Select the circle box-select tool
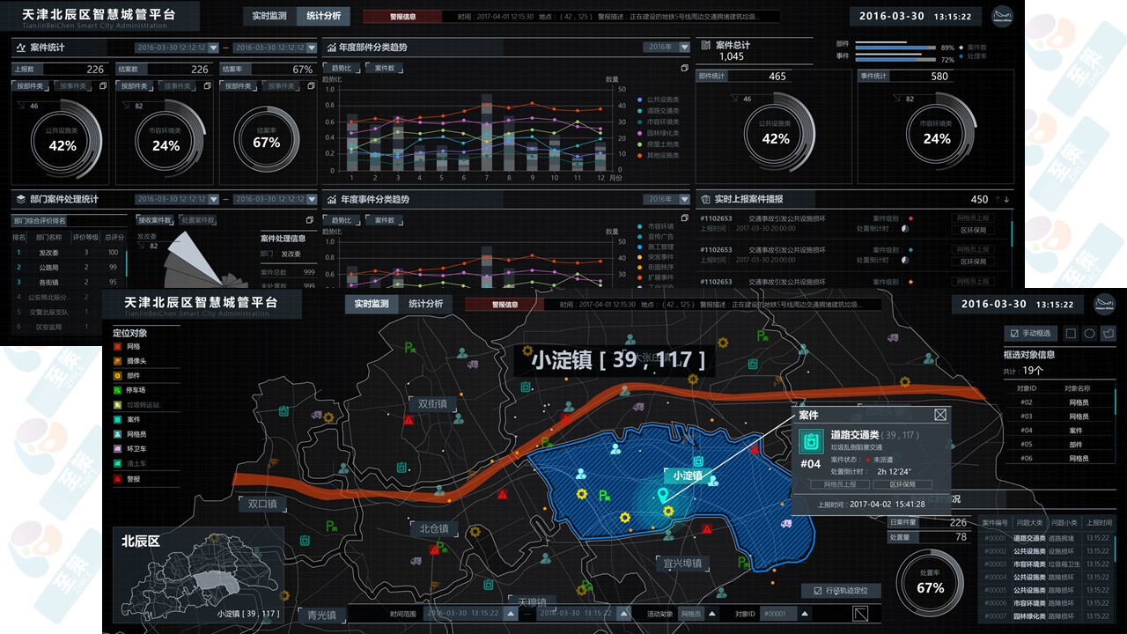The height and width of the screenshot is (634, 1127). (1089, 334)
